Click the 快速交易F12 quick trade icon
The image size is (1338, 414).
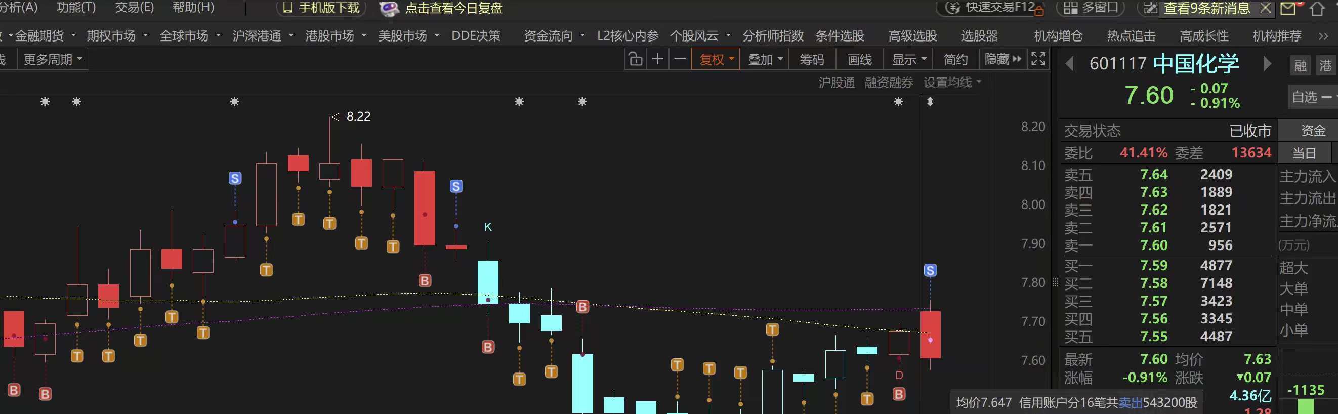pyautogui.click(x=952, y=8)
